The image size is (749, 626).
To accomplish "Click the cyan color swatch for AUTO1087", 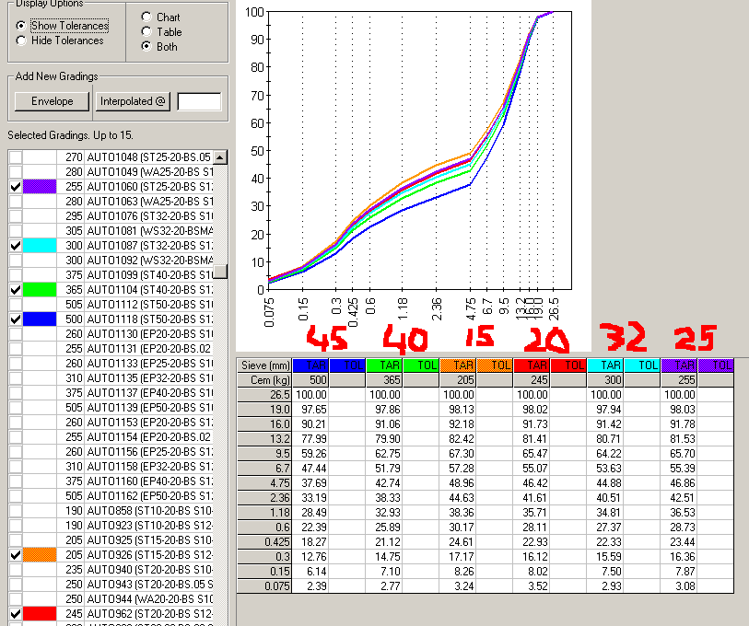I will 41,246.
